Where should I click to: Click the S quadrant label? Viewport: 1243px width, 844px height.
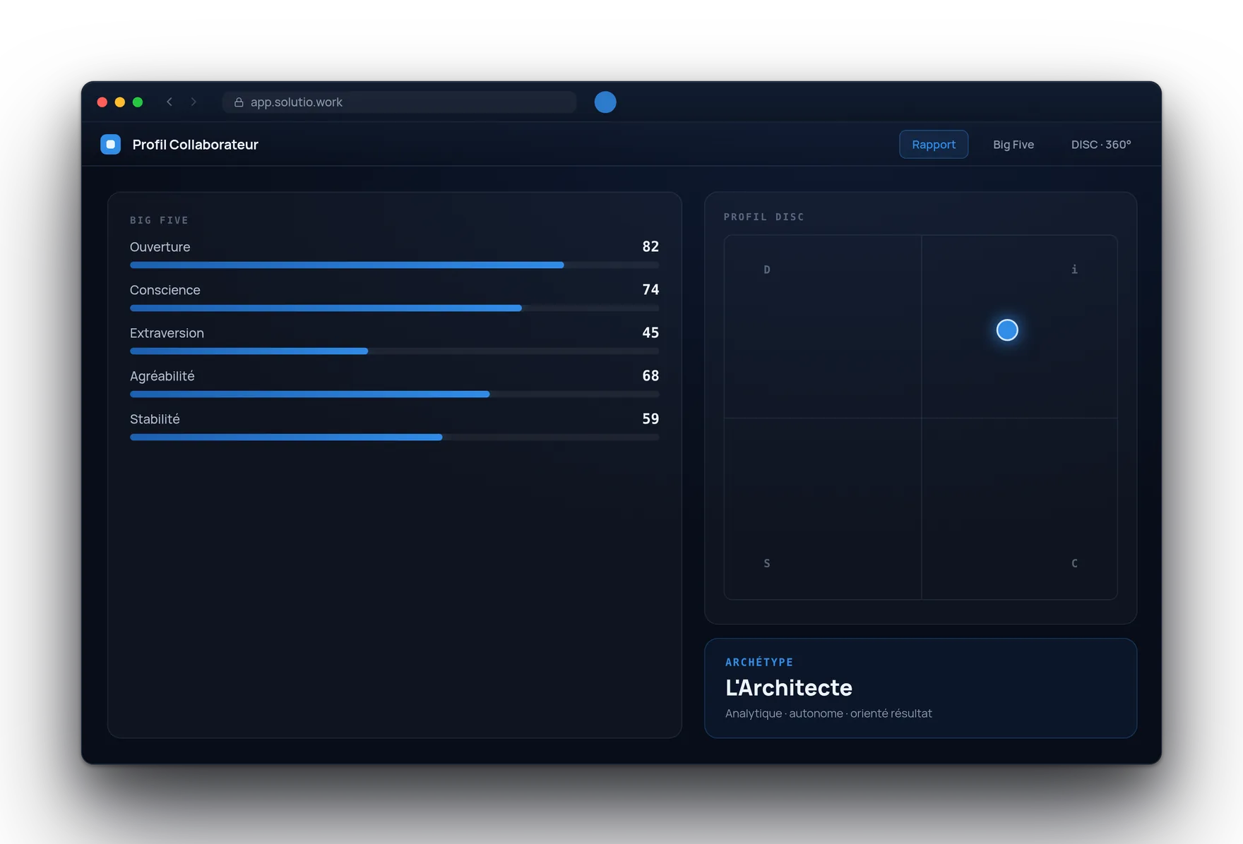click(767, 563)
